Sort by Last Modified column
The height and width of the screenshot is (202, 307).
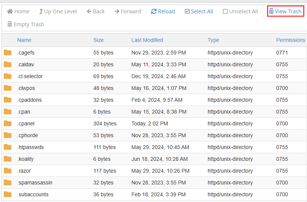pyautogui.click(x=147, y=40)
